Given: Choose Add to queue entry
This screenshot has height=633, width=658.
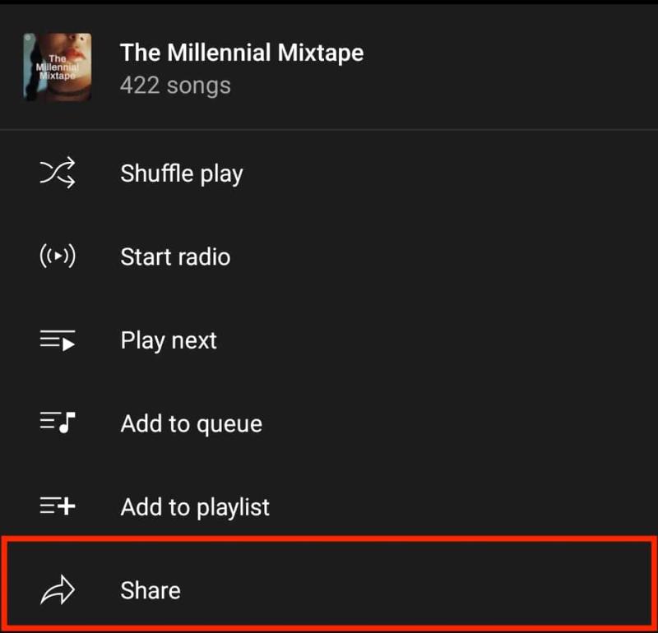Looking at the screenshot, I should (x=329, y=423).
